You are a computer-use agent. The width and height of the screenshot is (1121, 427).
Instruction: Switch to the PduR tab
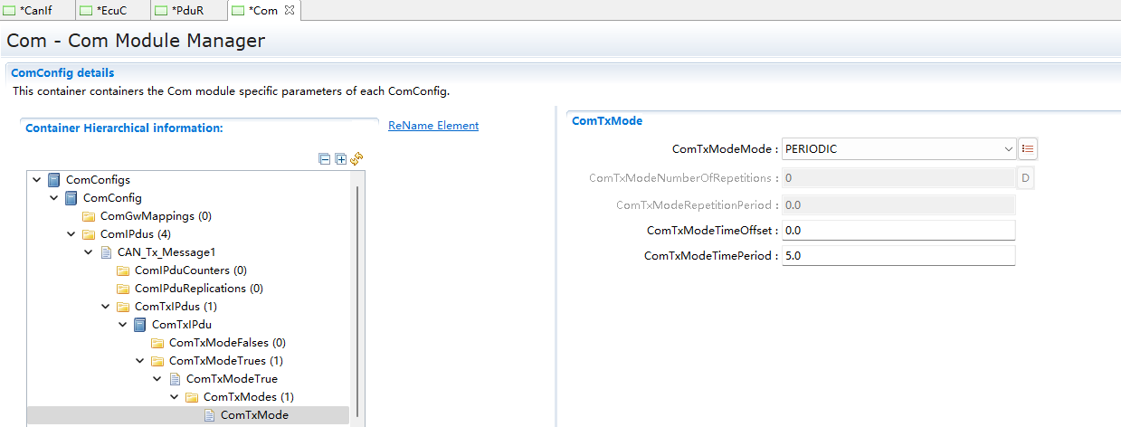pyautogui.click(x=185, y=10)
